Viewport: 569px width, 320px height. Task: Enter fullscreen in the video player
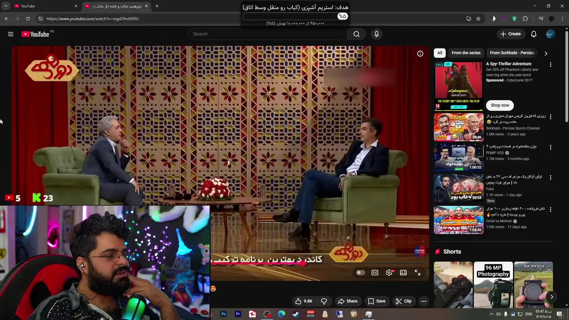tap(417, 273)
